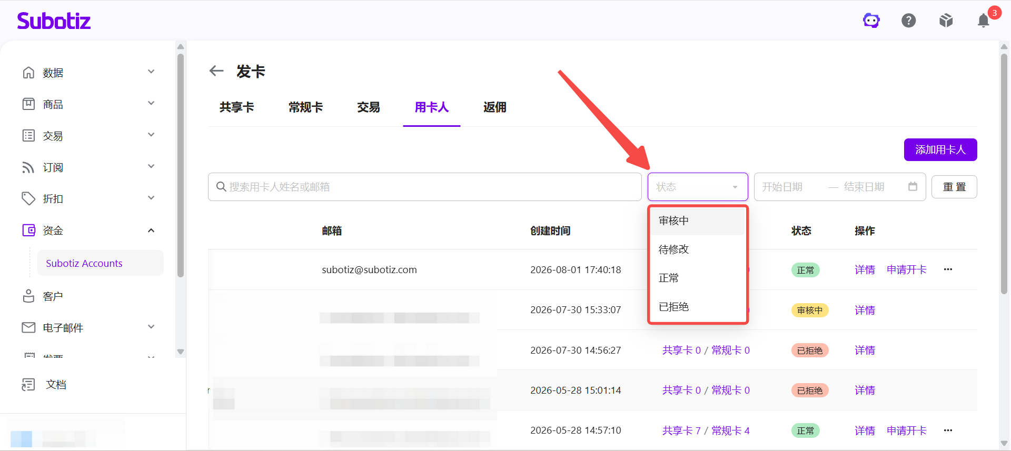Click the 2026-08-01 17:40:18 timestamp
This screenshot has height=451, width=1011.
point(576,270)
